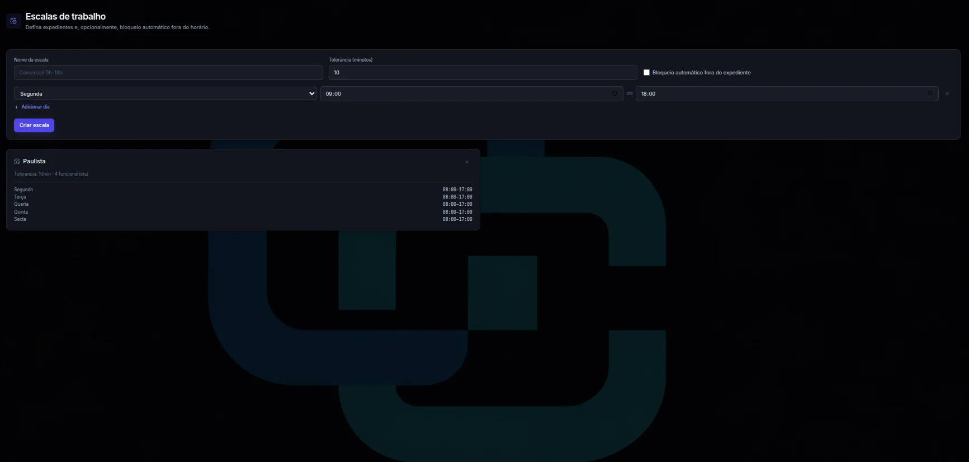Click the 18:00 end time field

pyautogui.click(x=787, y=94)
